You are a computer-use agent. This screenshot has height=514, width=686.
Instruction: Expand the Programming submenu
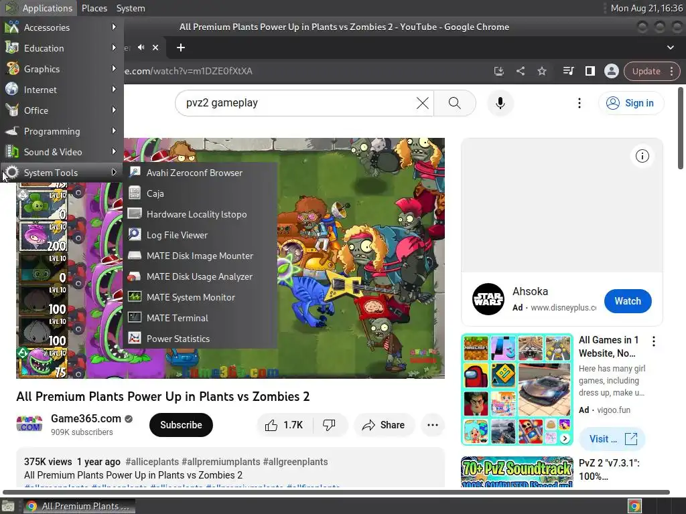(x=62, y=131)
